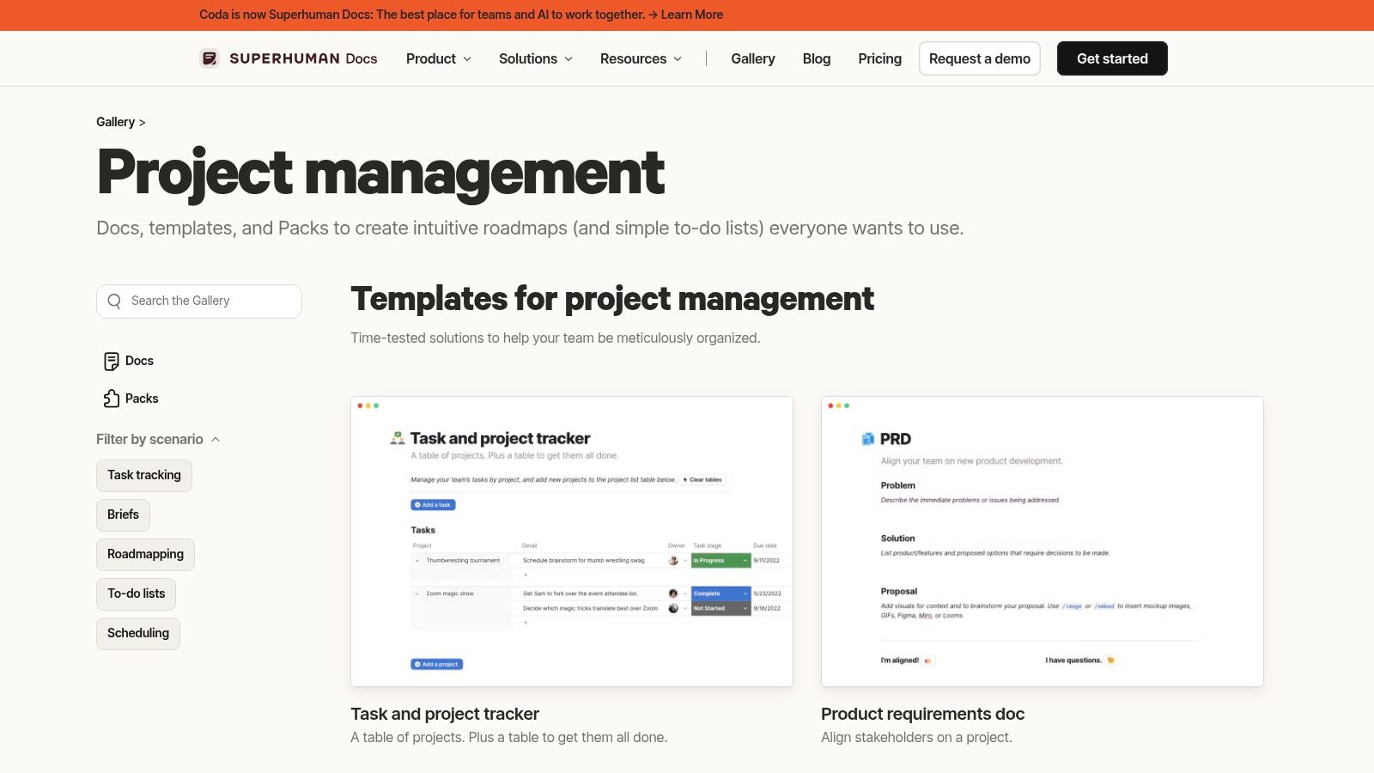The width and height of the screenshot is (1374, 773).
Task: Follow the Learn More banner link
Action: tap(692, 15)
